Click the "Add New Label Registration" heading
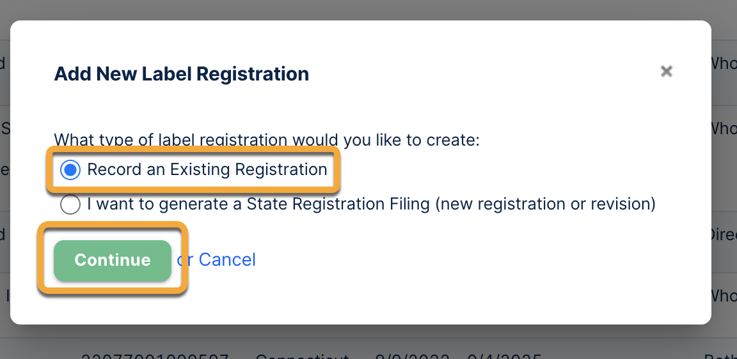737x359 pixels. click(x=182, y=74)
